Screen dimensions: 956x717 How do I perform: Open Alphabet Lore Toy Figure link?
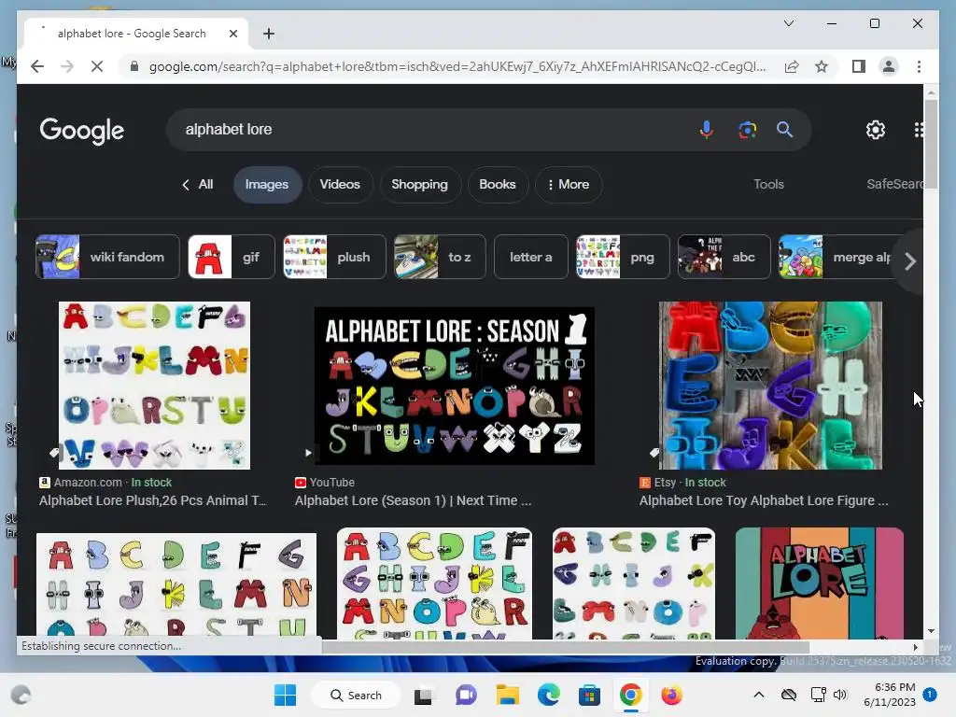coord(764,500)
